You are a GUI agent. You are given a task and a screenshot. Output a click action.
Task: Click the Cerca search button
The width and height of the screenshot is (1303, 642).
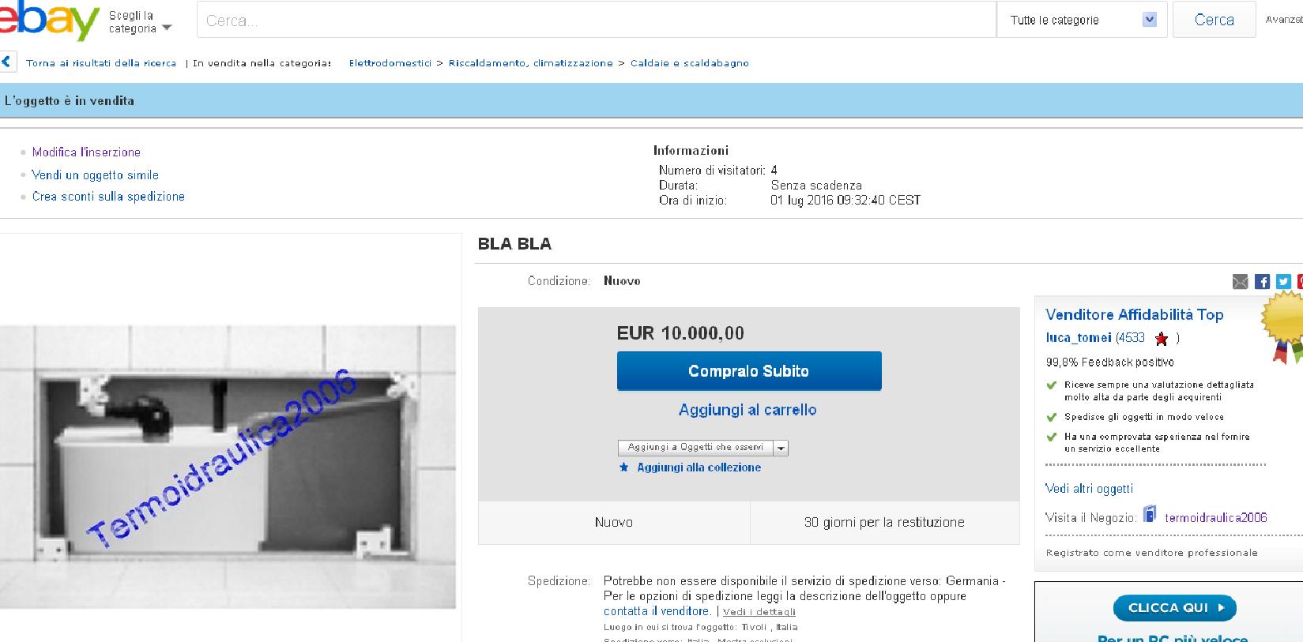point(1215,21)
